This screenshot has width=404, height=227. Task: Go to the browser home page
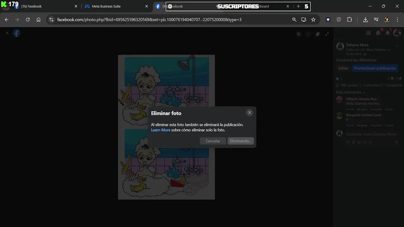click(x=39, y=20)
